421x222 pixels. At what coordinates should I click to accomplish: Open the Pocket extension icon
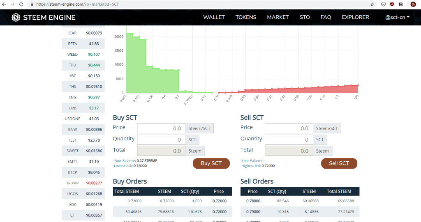point(384,4)
